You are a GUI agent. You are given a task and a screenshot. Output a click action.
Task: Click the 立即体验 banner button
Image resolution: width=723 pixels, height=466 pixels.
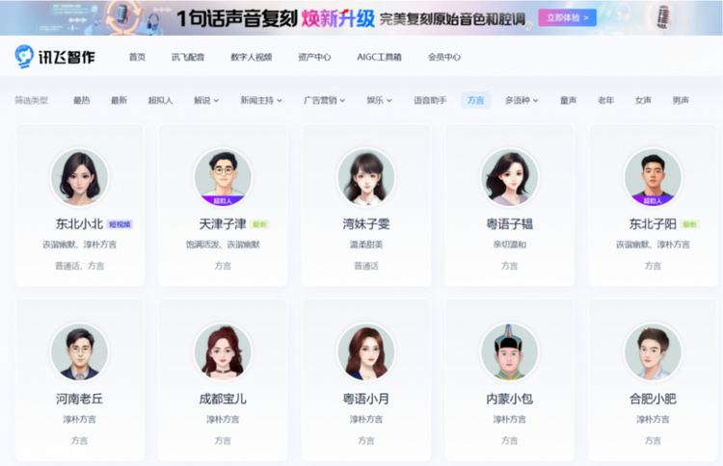(567, 18)
